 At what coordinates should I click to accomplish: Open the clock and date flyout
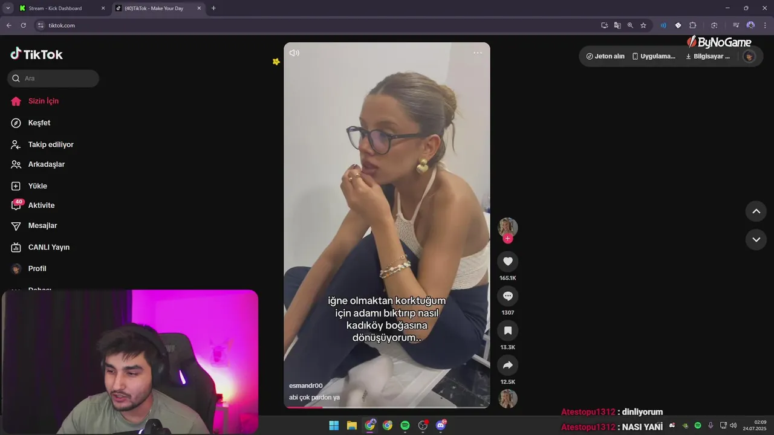pyautogui.click(x=755, y=425)
